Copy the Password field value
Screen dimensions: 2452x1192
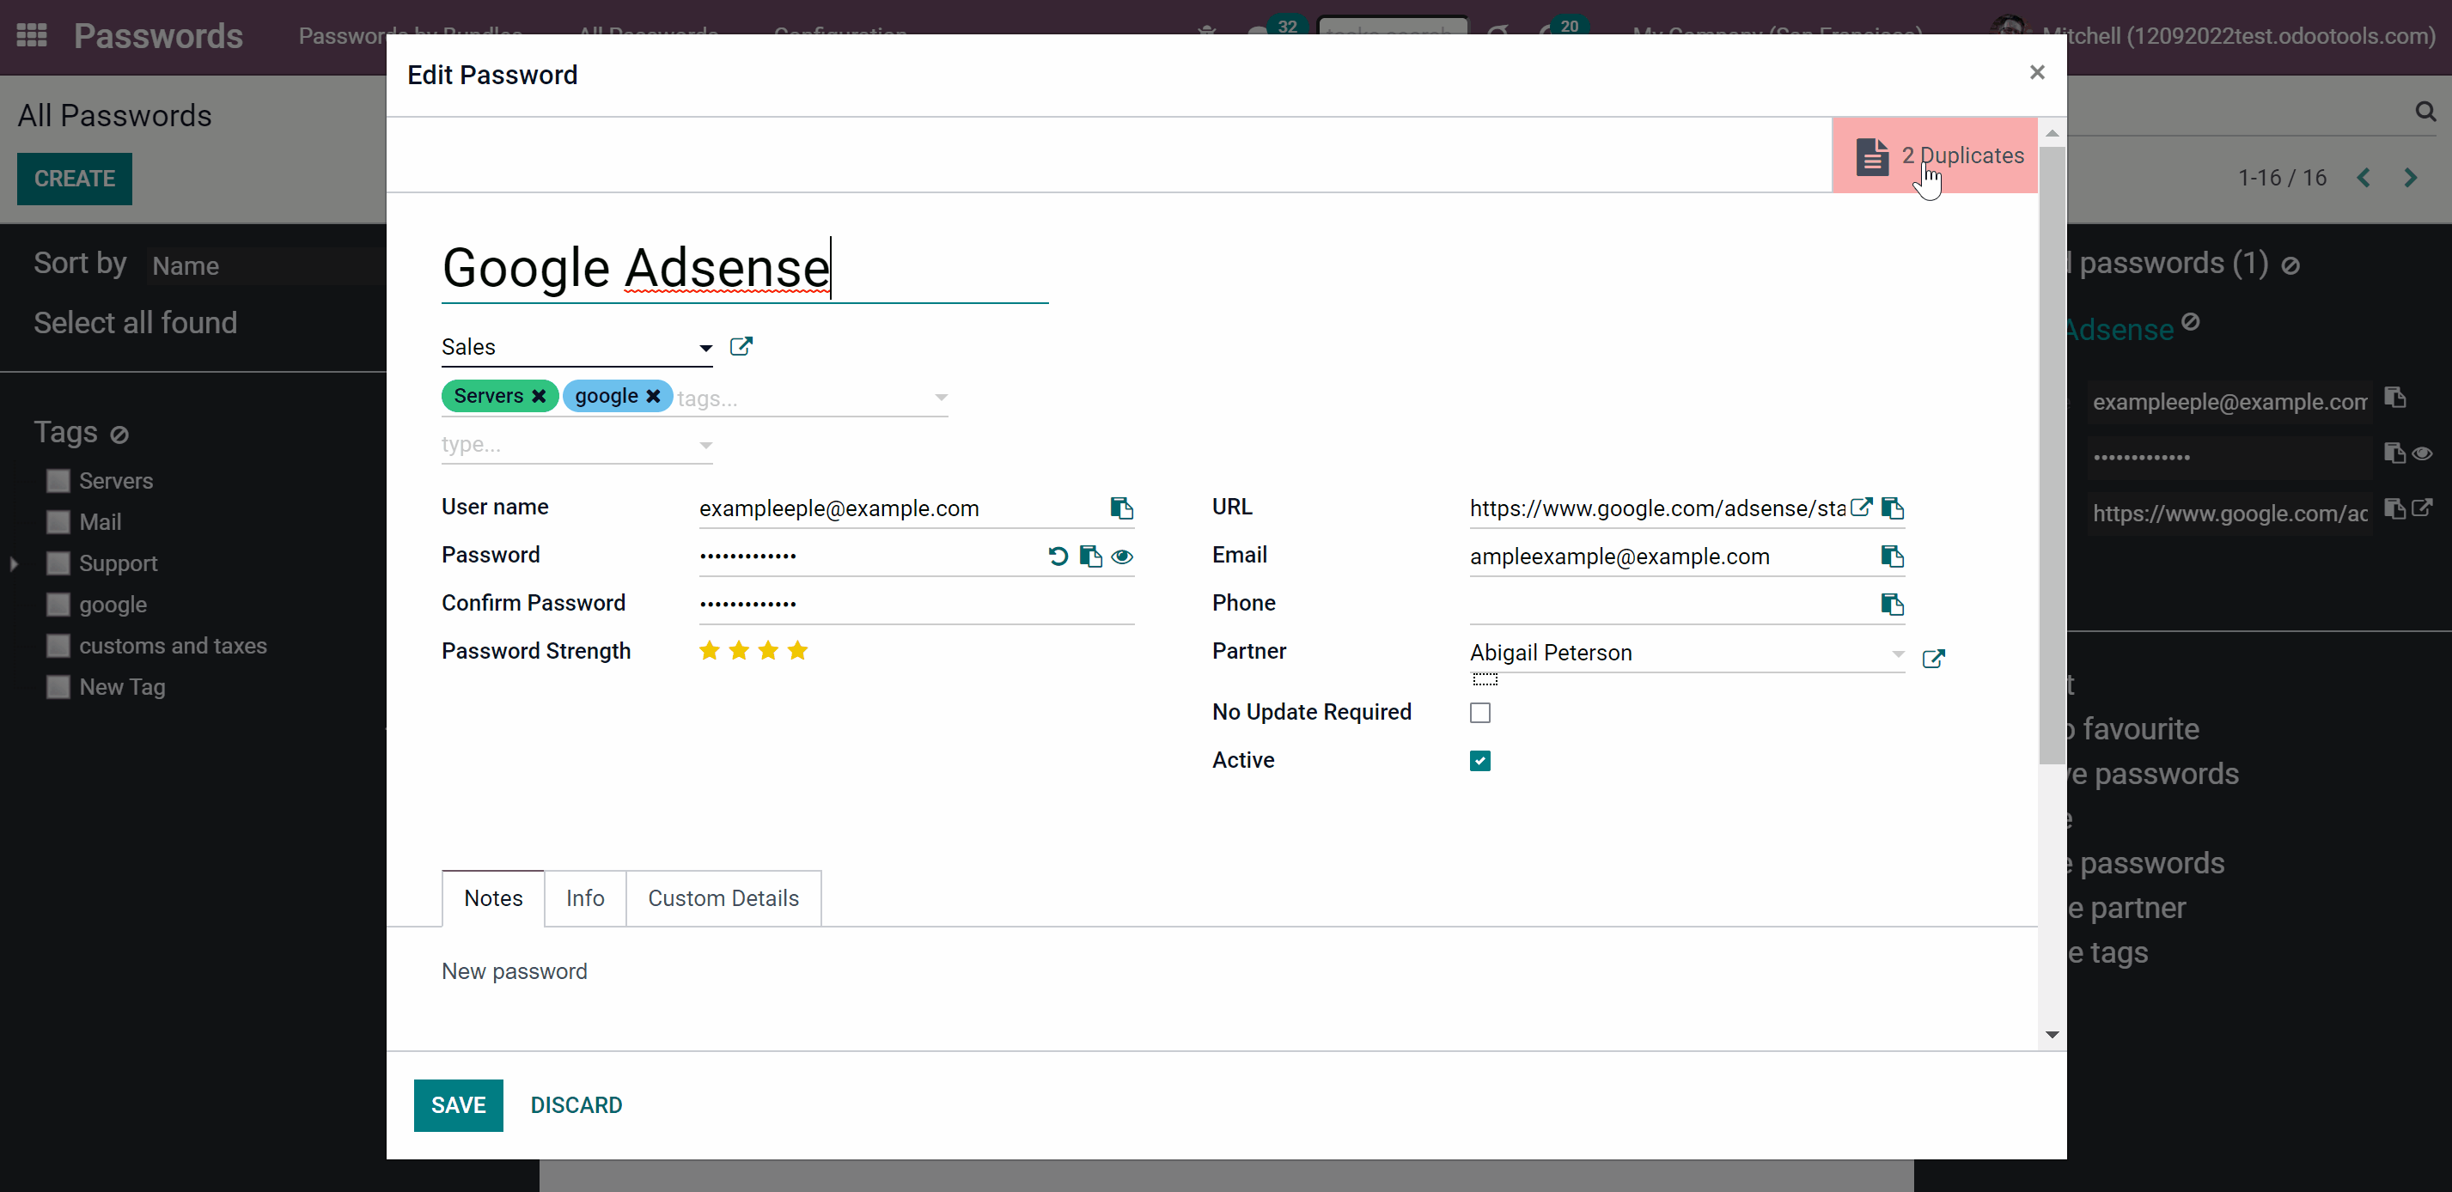(1091, 556)
